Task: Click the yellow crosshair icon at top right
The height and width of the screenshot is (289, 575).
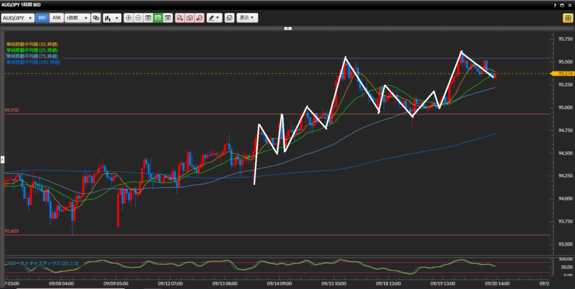Action: coord(568,18)
